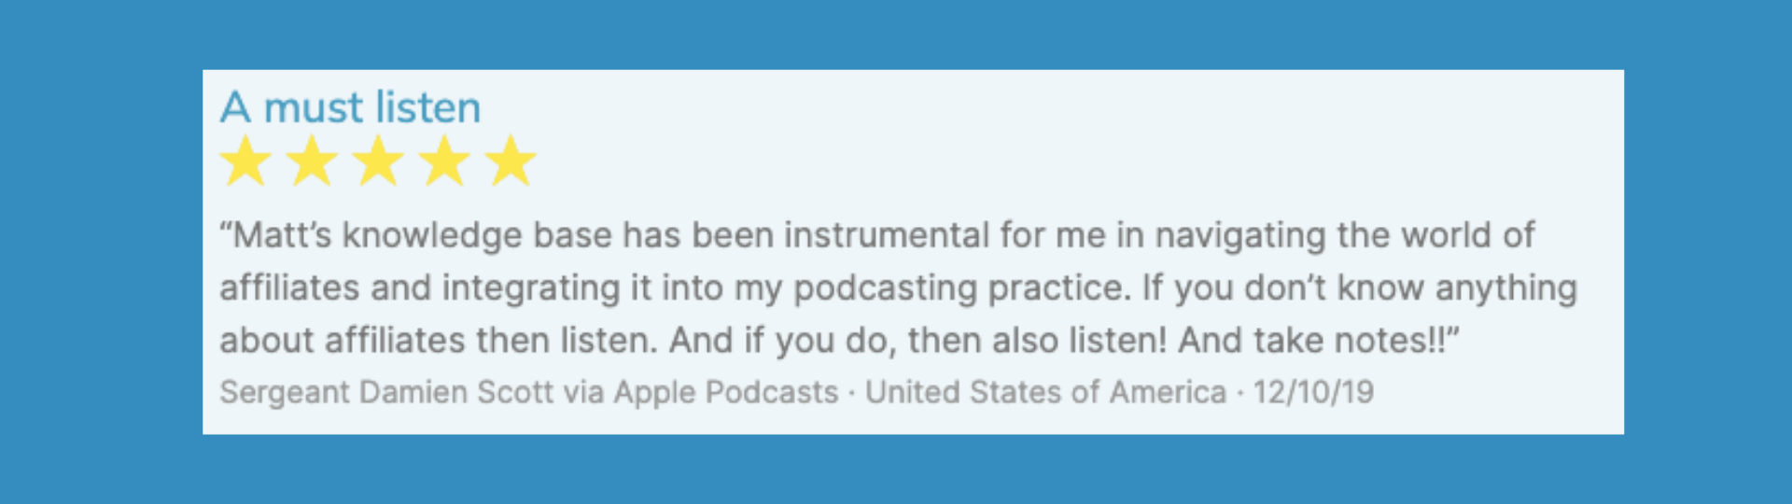
Task: Click the word "instrumental" in first line
Action: pyautogui.click(x=886, y=235)
